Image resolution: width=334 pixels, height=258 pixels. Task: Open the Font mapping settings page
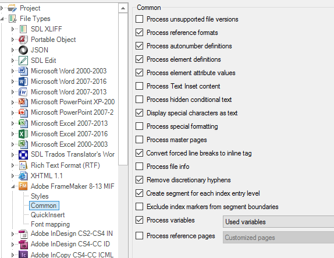pyautogui.click(x=50, y=224)
